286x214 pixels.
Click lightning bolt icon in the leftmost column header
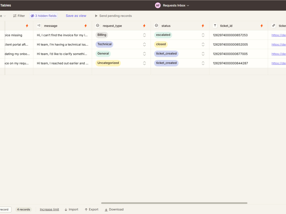pyautogui.click(x=27, y=26)
